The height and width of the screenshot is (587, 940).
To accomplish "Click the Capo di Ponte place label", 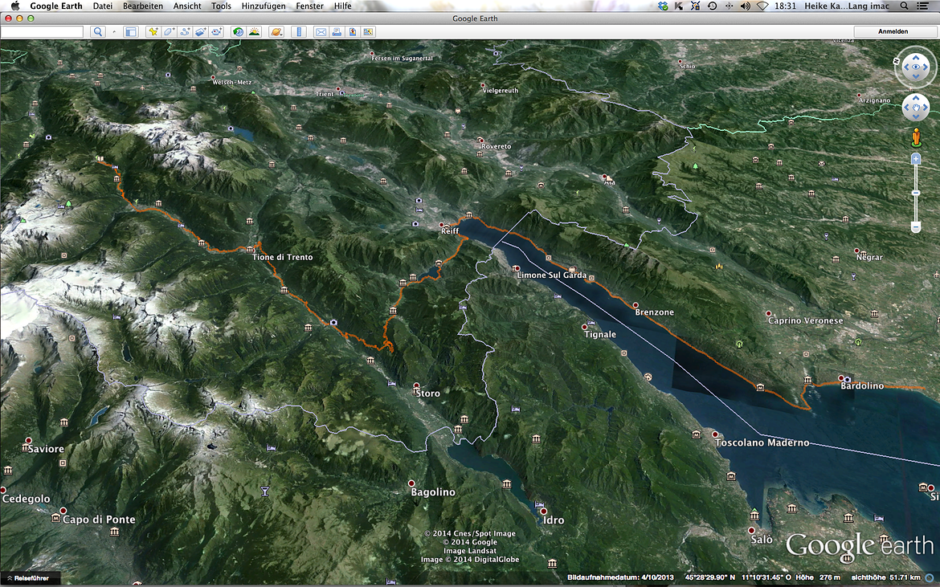I will coord(99,520).
